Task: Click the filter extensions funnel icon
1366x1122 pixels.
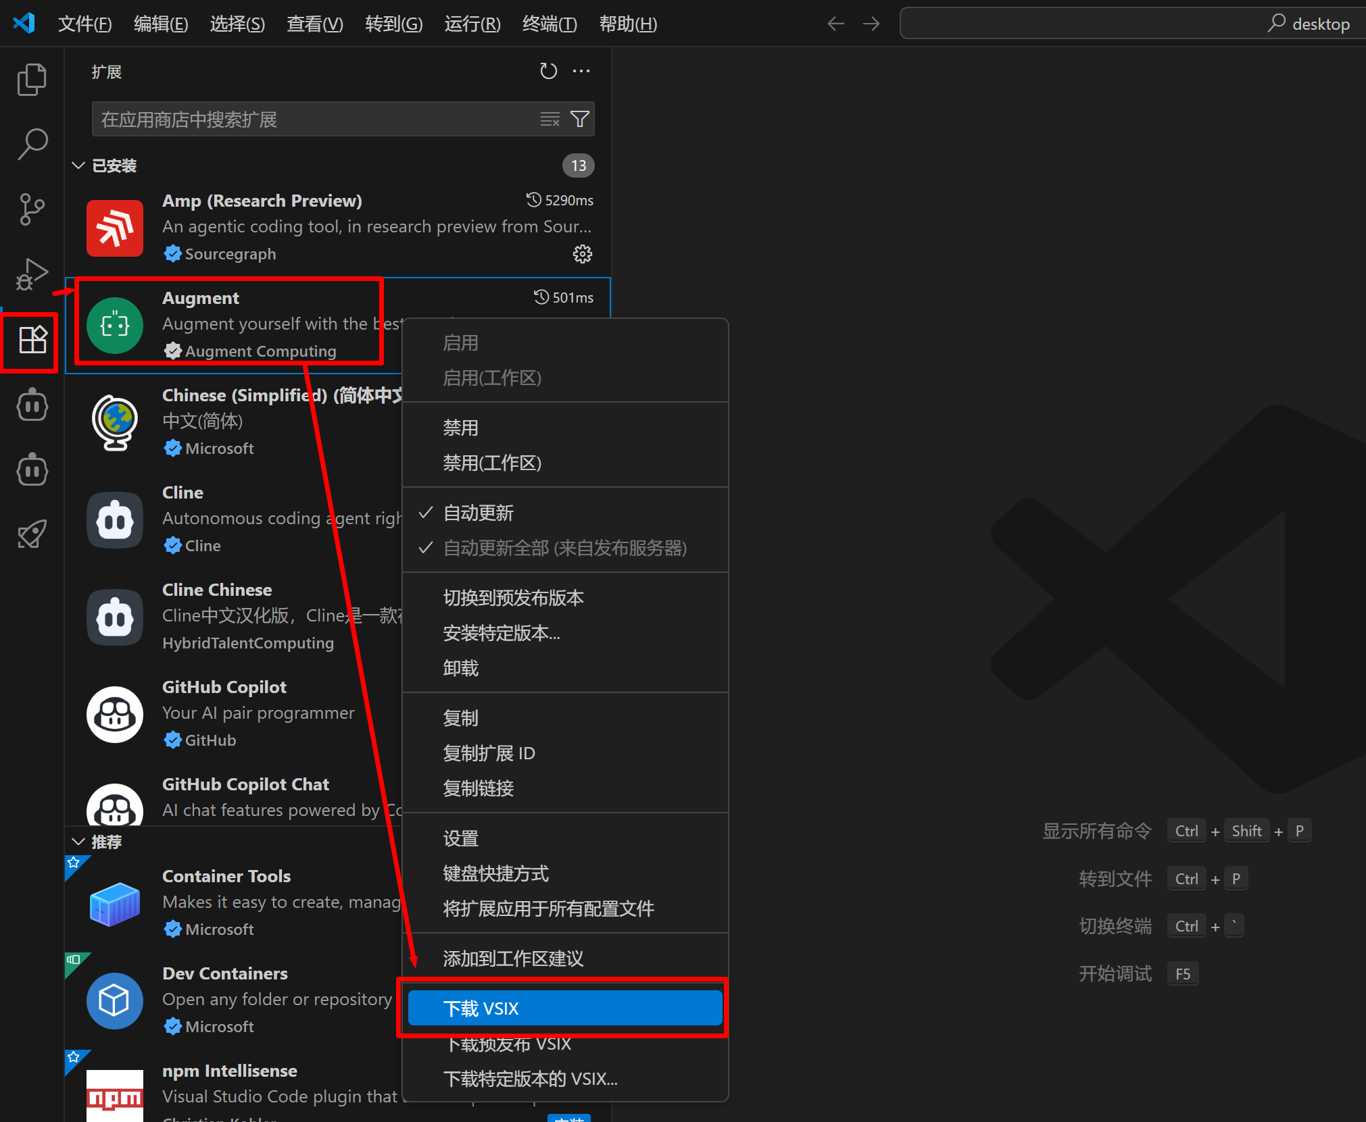Action: (x=580, y=120)
